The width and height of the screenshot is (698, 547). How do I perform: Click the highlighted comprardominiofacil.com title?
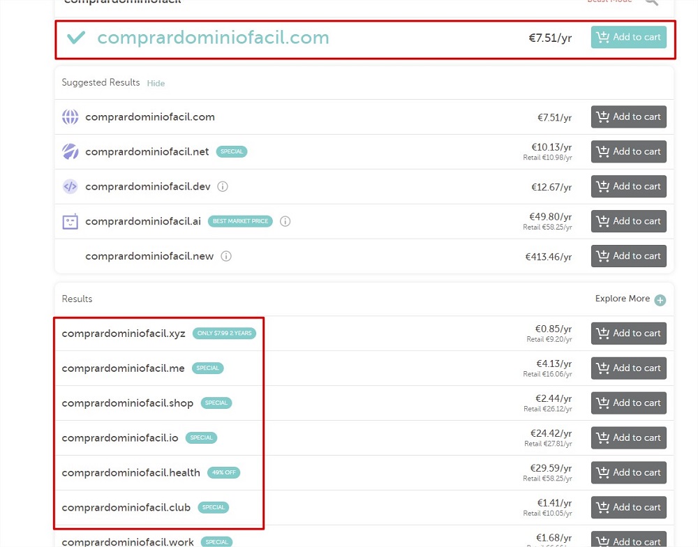click(x=213, y=38)
